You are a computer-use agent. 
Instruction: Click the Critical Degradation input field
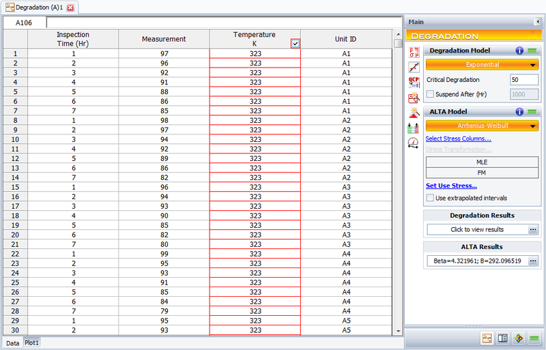click(x=523, y=80)
